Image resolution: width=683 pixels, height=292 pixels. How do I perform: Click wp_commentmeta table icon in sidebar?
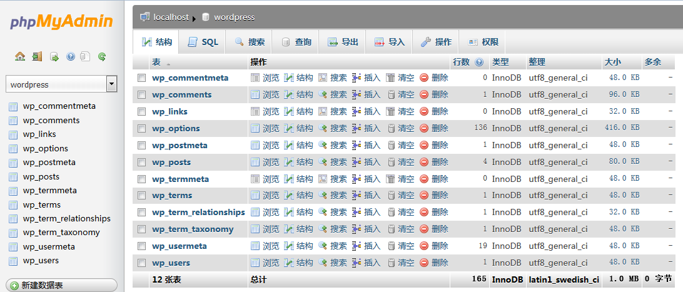pos(13,106)
